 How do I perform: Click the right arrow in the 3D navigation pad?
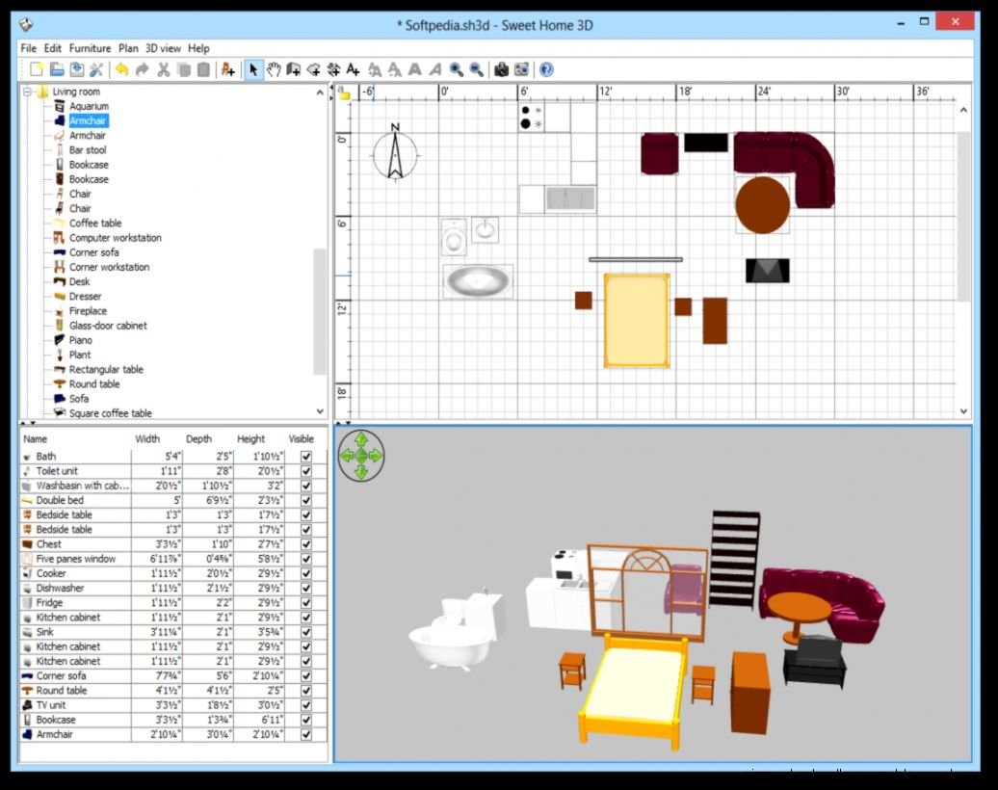376,455
